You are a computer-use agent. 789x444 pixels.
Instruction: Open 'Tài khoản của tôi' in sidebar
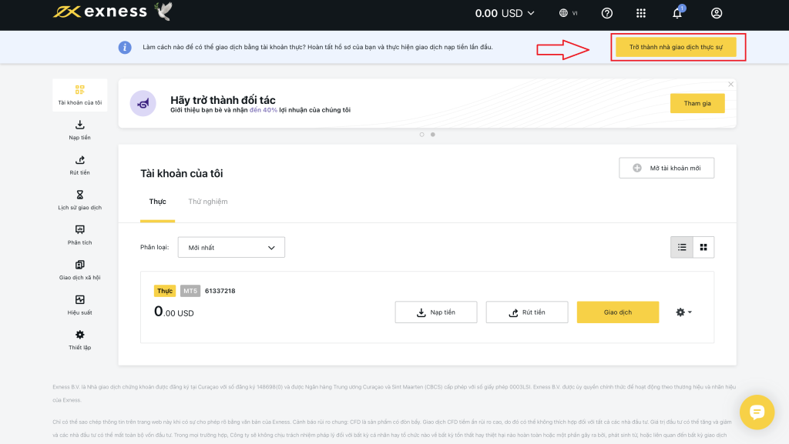coord(80,95)
